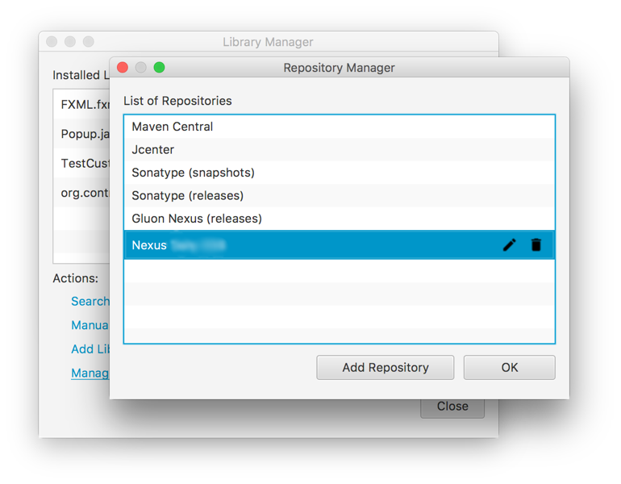Click the Library Manager title bar
621x484 pixels.
[x=268, y=42]
